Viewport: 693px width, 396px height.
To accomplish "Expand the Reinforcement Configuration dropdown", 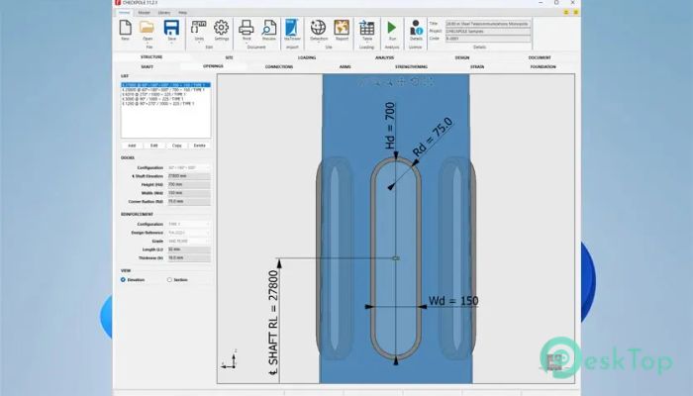I will tap(189, 224).
